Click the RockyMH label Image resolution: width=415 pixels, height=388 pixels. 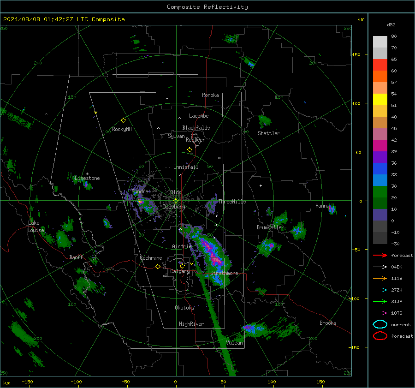(122, 129)
